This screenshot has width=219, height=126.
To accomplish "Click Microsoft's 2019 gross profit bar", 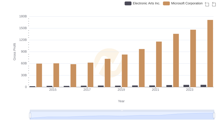I will click(125, 71).
